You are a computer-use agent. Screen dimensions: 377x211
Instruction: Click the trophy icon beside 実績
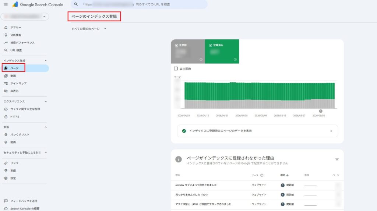6,170
